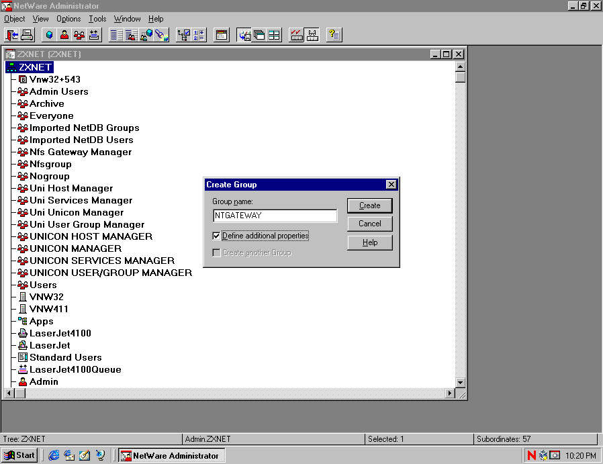This screenshot has height=464, width=603.
Task: Click the Admin.ZXNET status bar text
Action: 207,439
